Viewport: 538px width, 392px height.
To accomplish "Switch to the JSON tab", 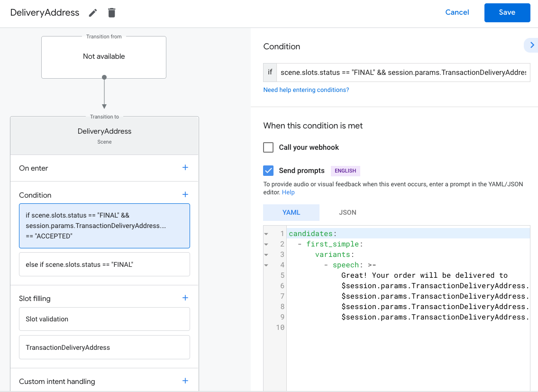I will tap(347, 212).
